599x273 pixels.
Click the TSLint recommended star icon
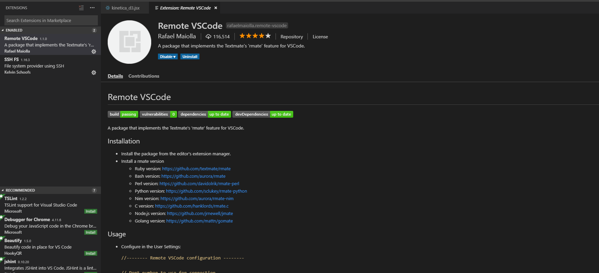pyautogui.click(x=2, y=196)
